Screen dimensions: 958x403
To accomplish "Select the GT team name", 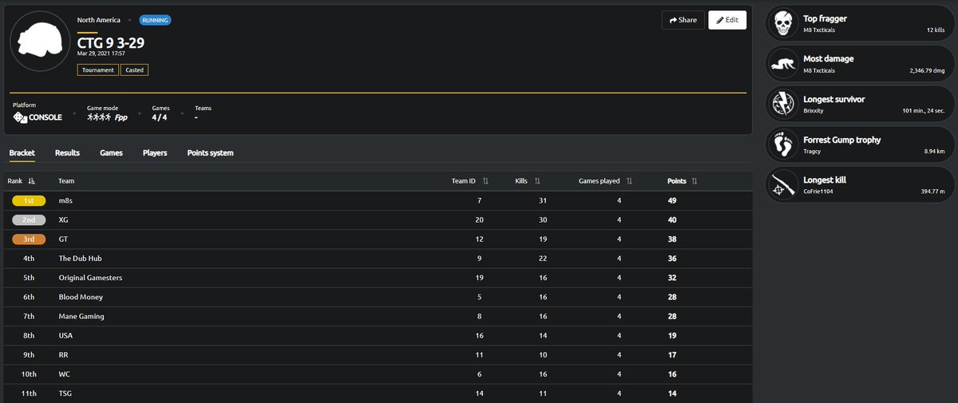I will (x=64, y=239).
